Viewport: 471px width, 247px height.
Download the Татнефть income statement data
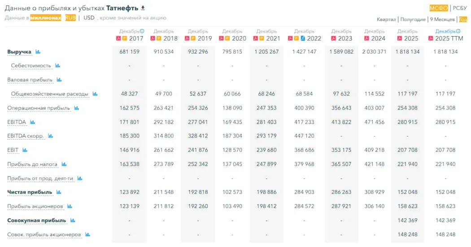[x=143, y=8]
